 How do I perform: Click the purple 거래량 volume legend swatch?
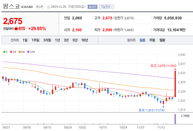coord(182,116)
